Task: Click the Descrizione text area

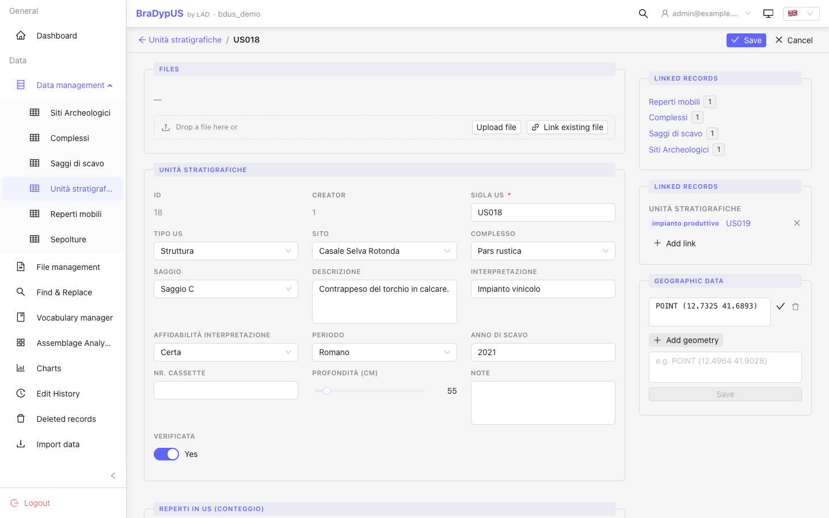Action: (385, 302)
